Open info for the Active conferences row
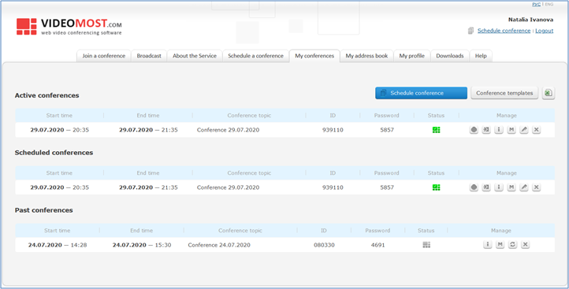This screenshot has width=569, height=289. [x=499, y=130]
